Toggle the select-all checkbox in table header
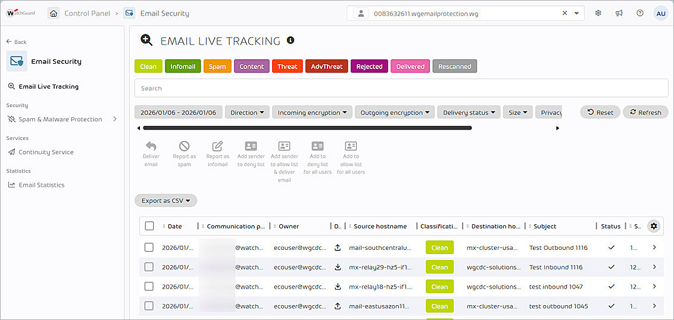 pyautogui.click(x=149, y=226)
